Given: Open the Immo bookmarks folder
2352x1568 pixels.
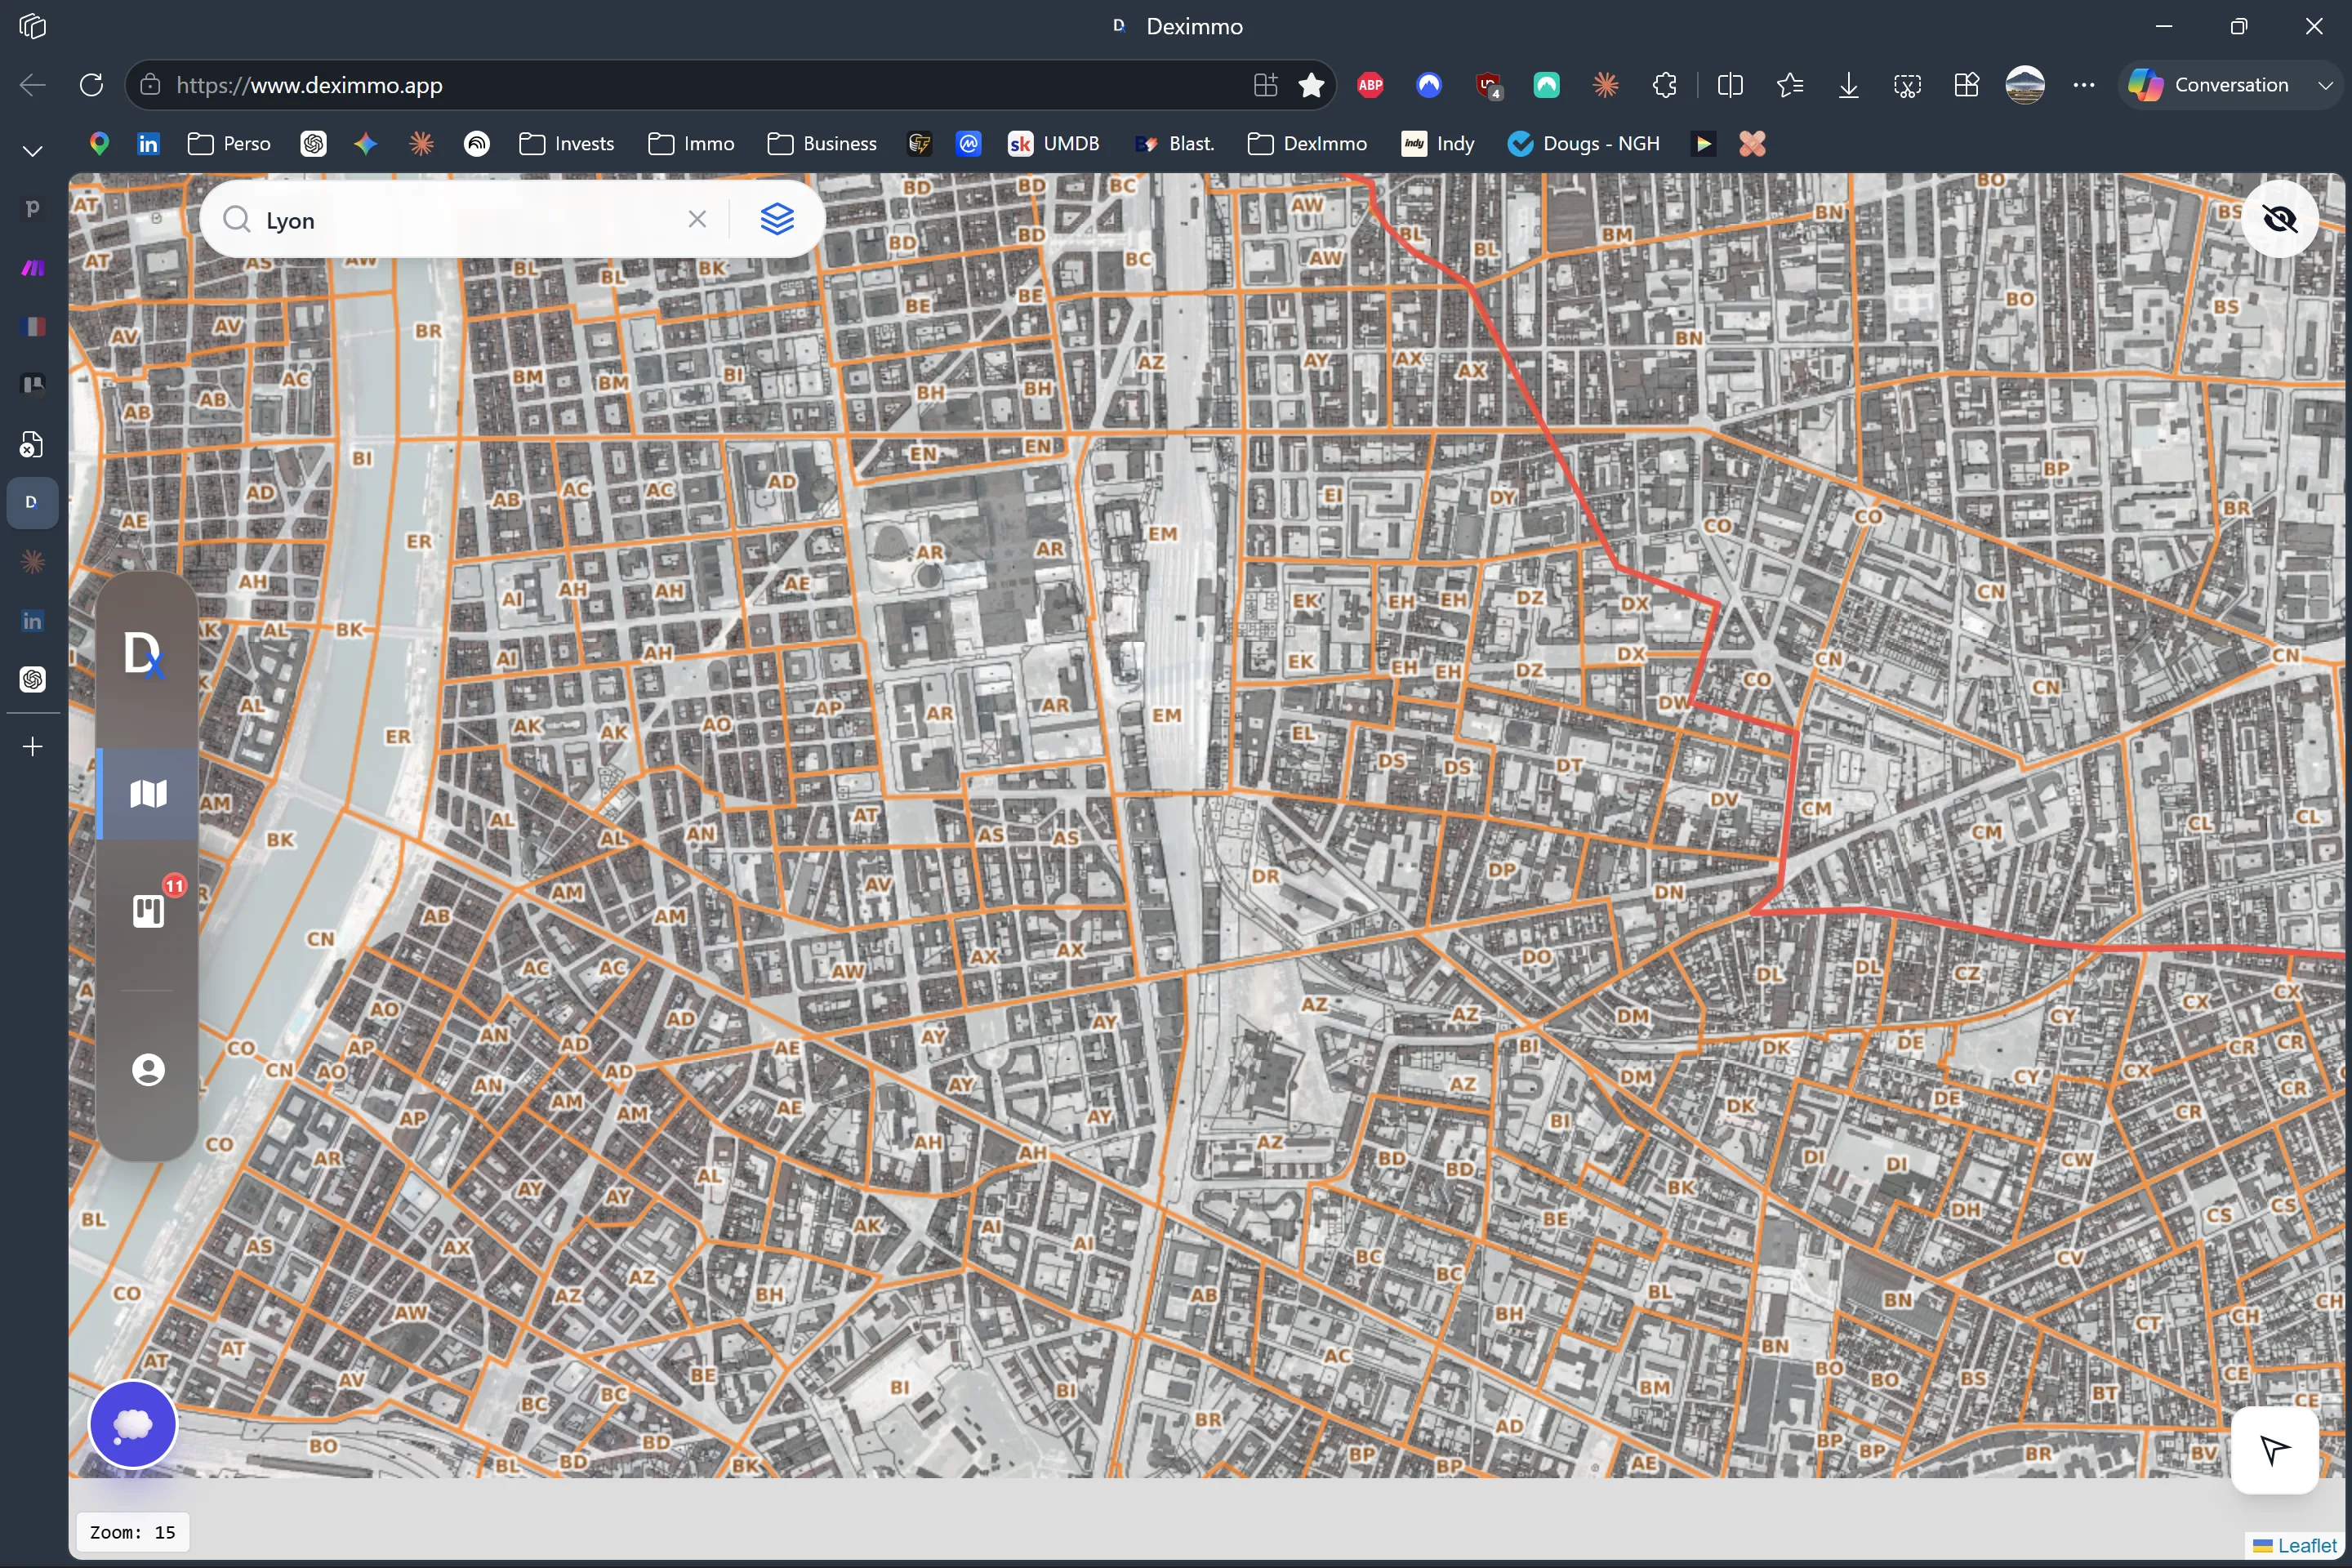Looking at the screenshot, I should pyautogui.click(x=691, y=143).
